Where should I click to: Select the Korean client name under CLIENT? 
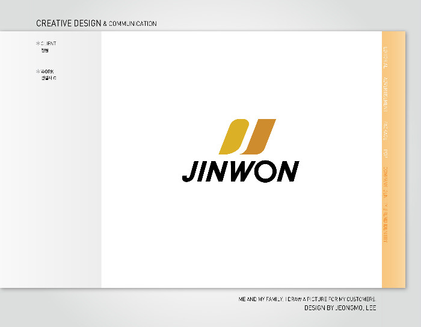click(x=45, y=50)
